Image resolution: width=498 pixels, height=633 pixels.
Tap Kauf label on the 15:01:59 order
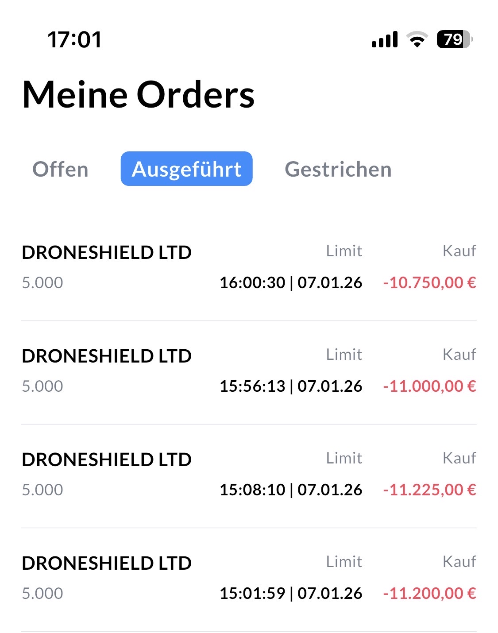click(459, 562)
